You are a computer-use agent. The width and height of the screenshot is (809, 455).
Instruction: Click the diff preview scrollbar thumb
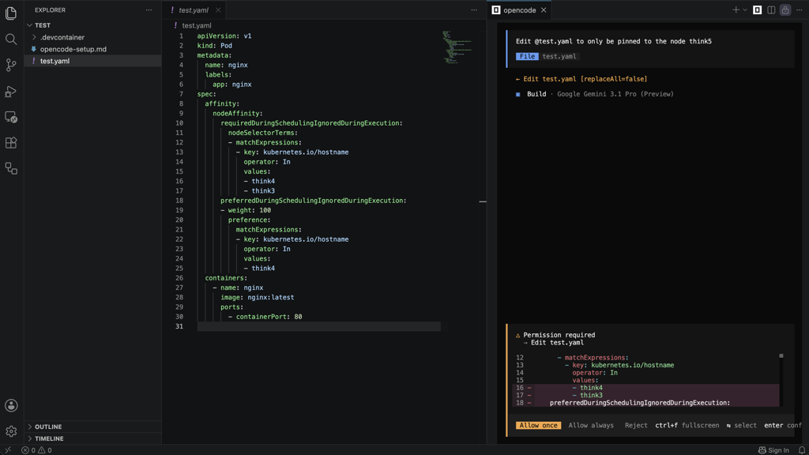click(781, 356)
